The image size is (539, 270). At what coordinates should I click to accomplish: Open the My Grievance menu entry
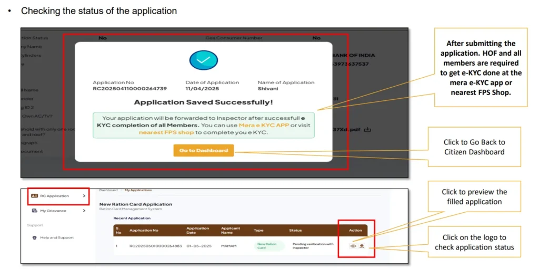53,211
